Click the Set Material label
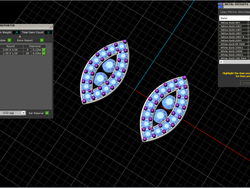The image size is (250, 188). coord(36,113)
